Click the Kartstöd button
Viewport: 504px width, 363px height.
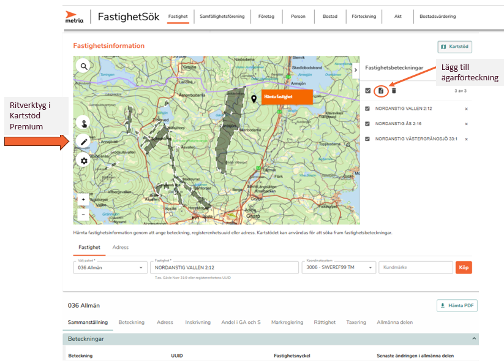click(x=454, y=47)
